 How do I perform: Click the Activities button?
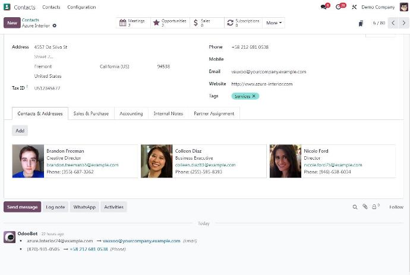(x=113, y=207)
